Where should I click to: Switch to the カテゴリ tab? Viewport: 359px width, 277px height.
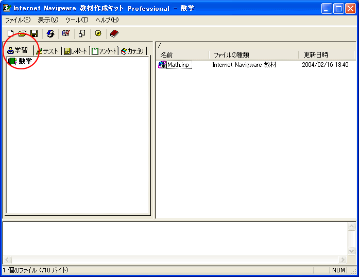pyautogui.click(x=132, y=51)
